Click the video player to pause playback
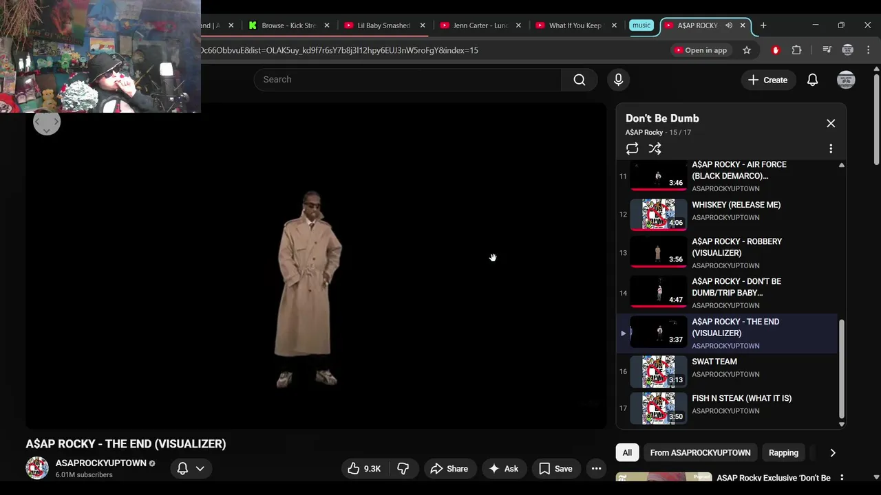The height and width of the screenshot is (495, 881). point(317,267)
